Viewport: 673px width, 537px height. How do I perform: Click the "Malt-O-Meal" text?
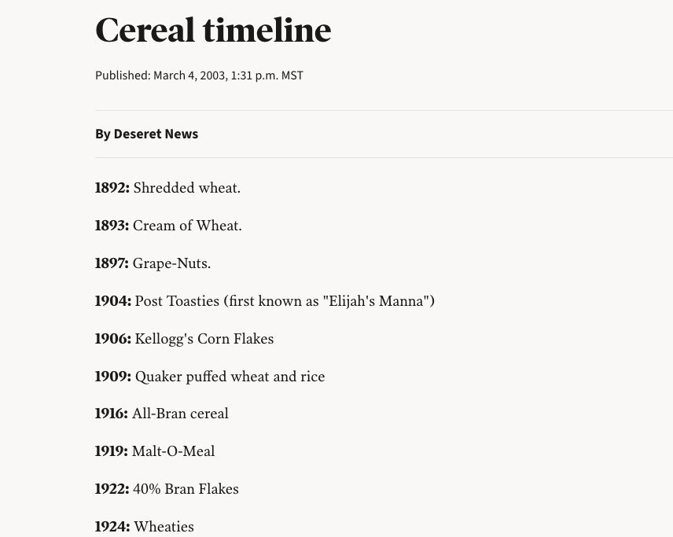(x=173, y=451)
